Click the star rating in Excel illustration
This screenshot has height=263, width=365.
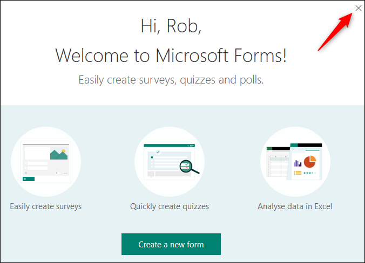pos(308,174)
